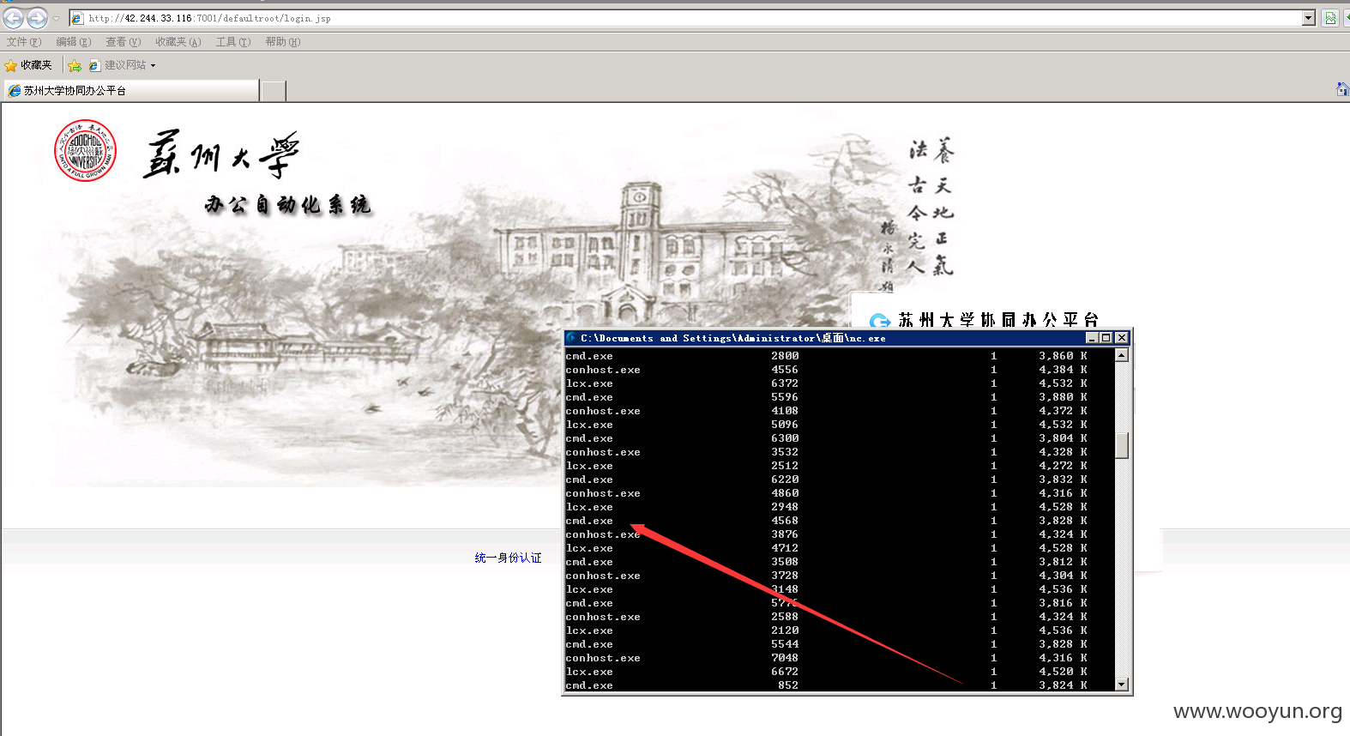This screenshot has width=1350, height=736.
Task: Open the 帮助 menu
Action: click(x=282, y=42)
